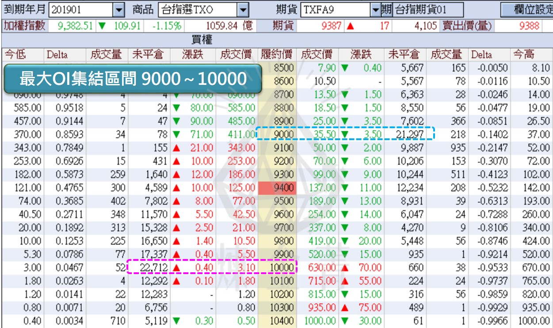Click put volume 935 at 9100
This screenshot has height=328, width=553.
458,148
